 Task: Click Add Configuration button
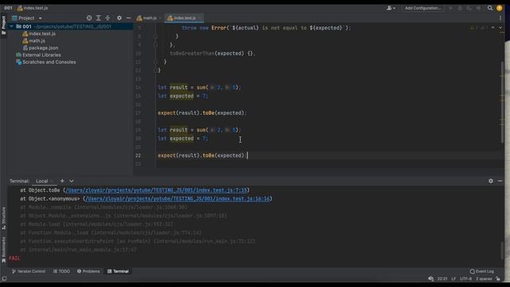coord(422,8)
